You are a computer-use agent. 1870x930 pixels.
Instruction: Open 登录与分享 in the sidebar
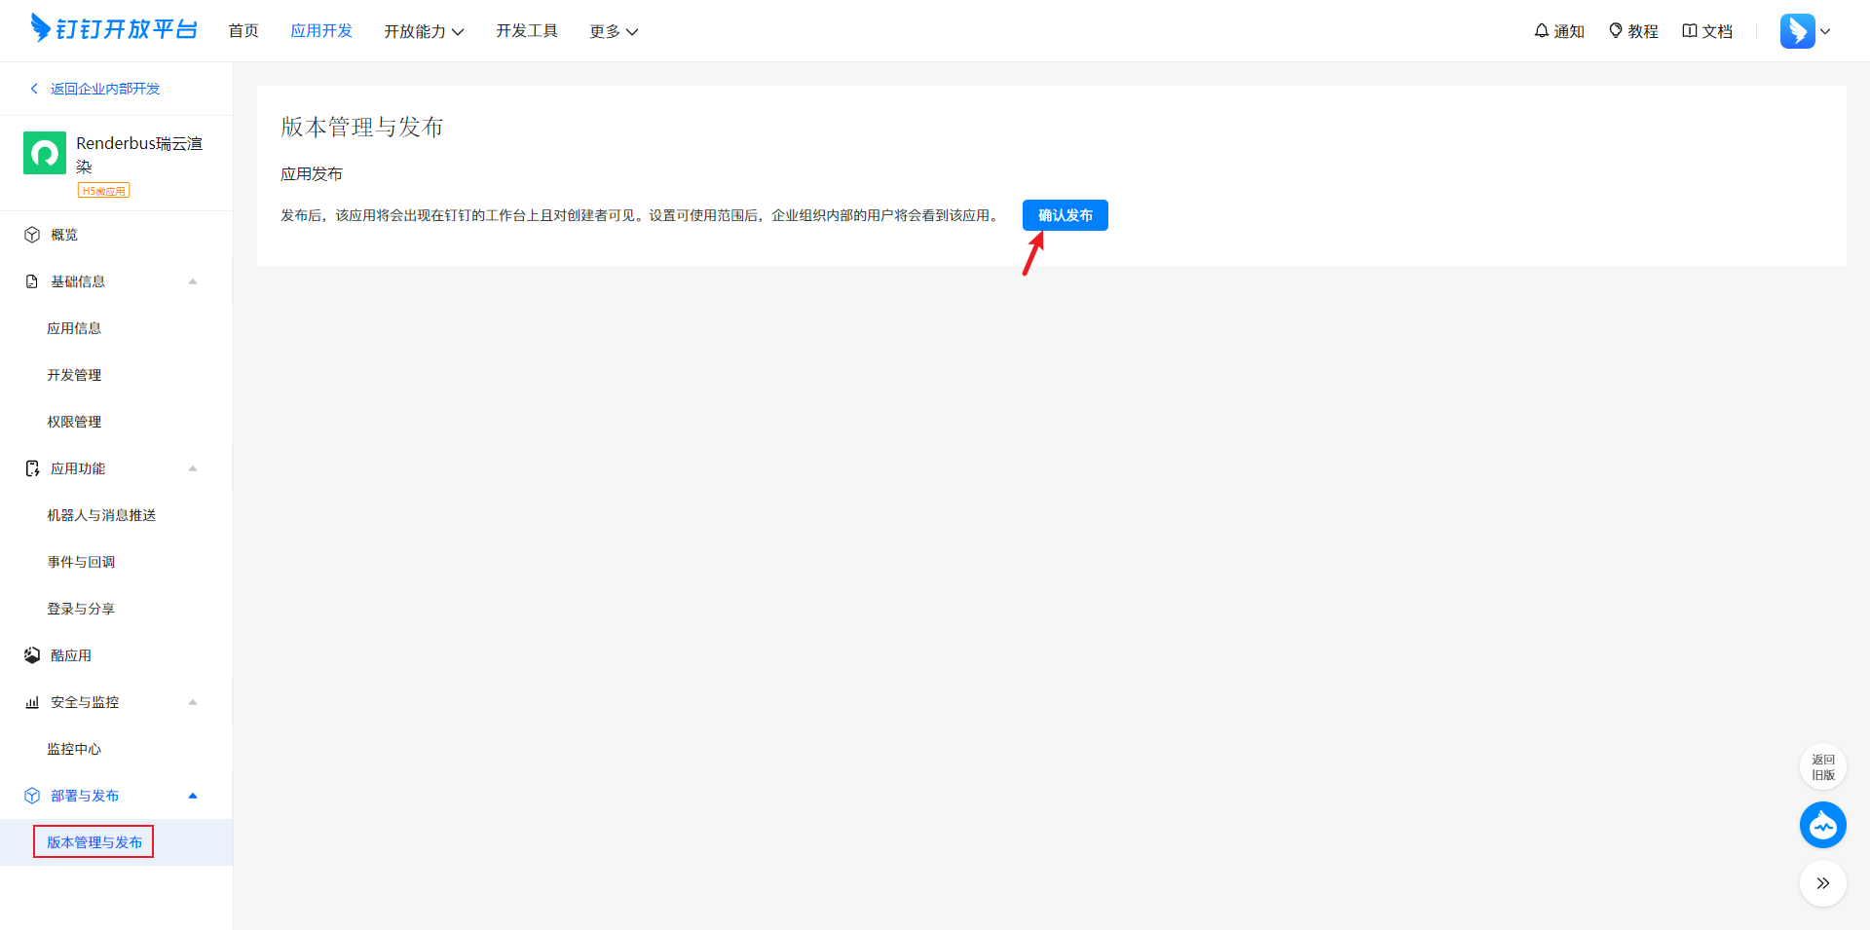81,609
